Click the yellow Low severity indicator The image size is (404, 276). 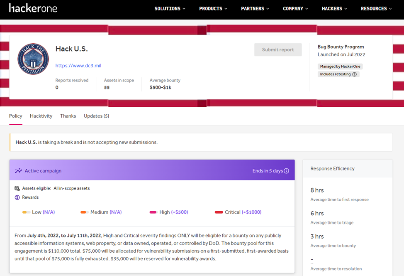26,212
